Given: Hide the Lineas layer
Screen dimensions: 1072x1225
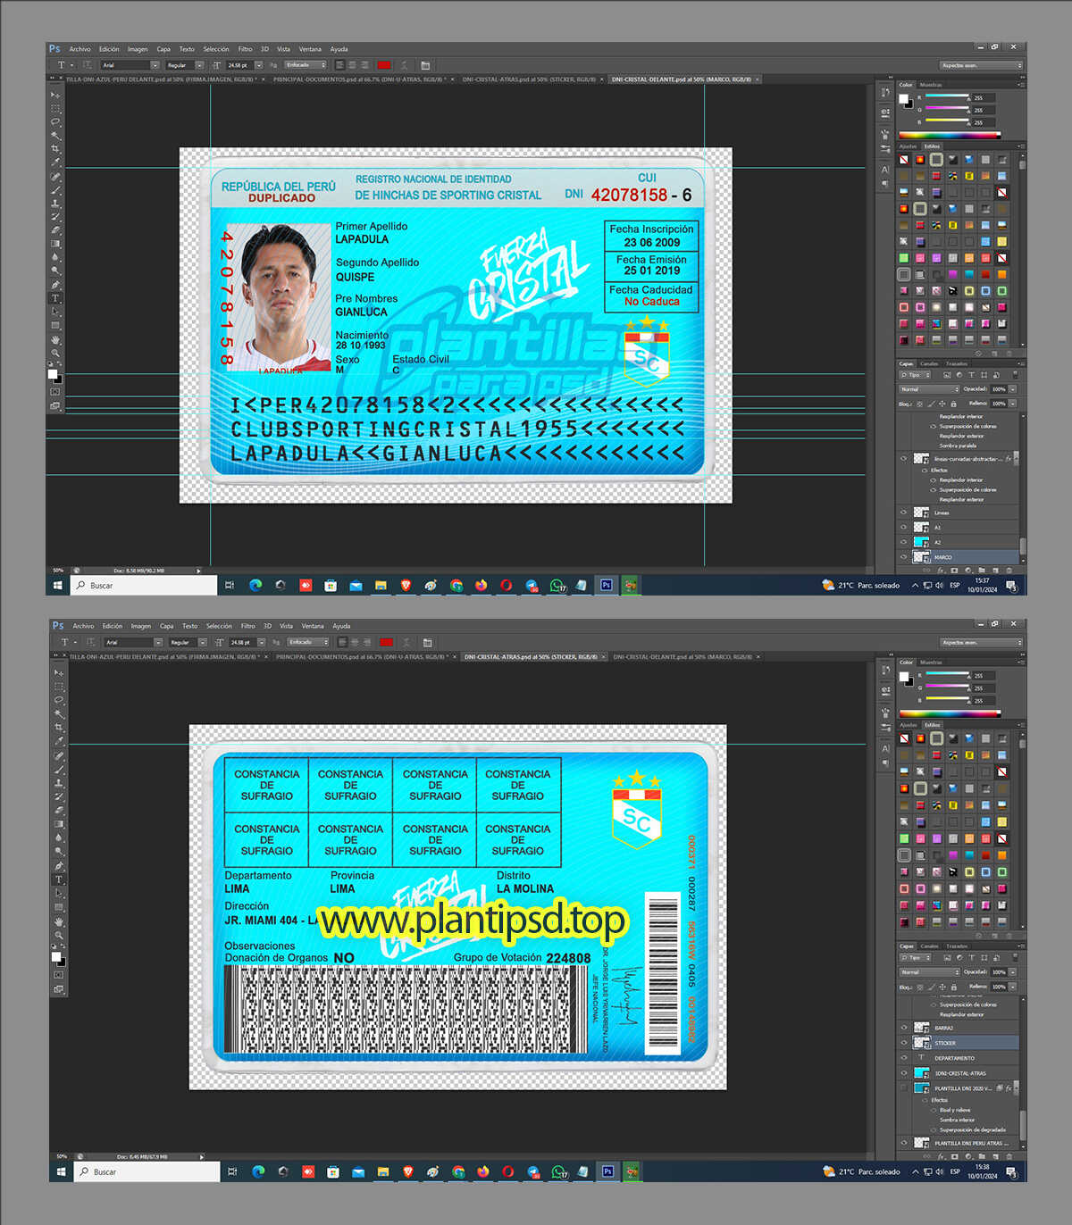Looking at the screenshot, I should (x=904, y=512).
